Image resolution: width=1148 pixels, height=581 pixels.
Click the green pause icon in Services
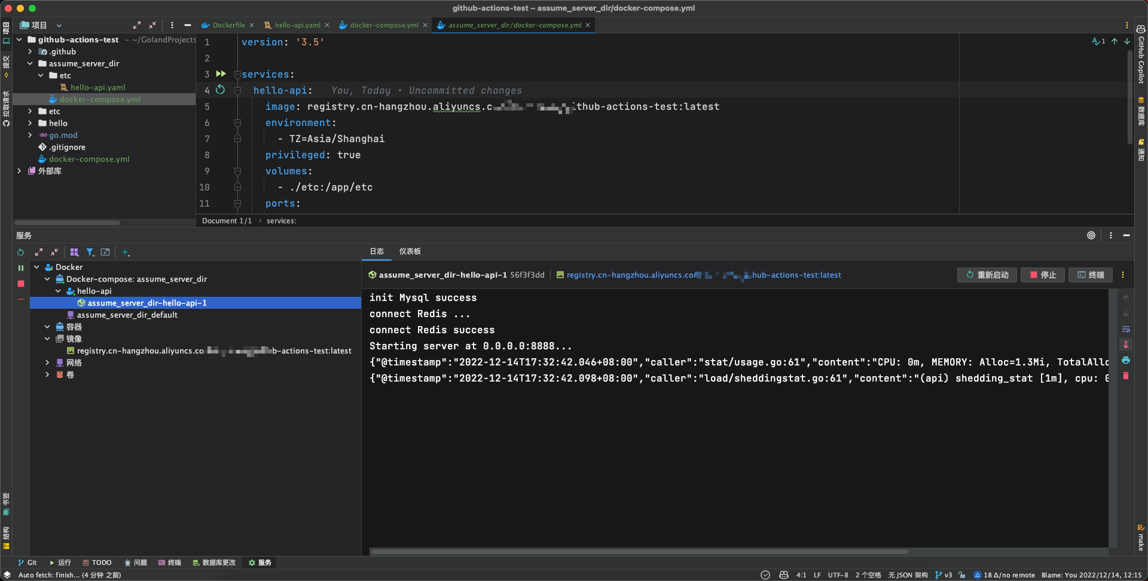pos(21,268)
